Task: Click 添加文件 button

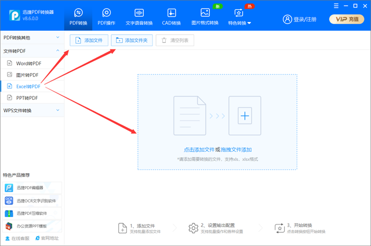Action: [x=89, y=40]
